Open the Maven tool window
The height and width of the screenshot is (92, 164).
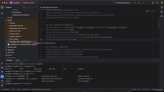pos(162,16)
